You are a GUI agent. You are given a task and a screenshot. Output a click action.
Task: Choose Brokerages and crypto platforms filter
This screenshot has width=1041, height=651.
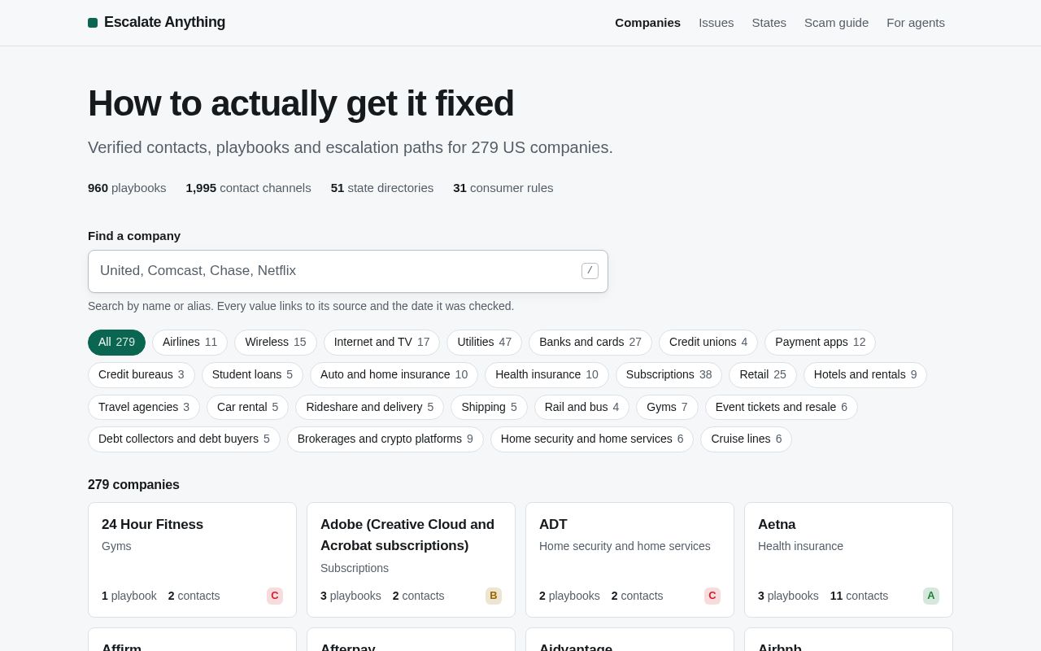click(x=385, y=439)
